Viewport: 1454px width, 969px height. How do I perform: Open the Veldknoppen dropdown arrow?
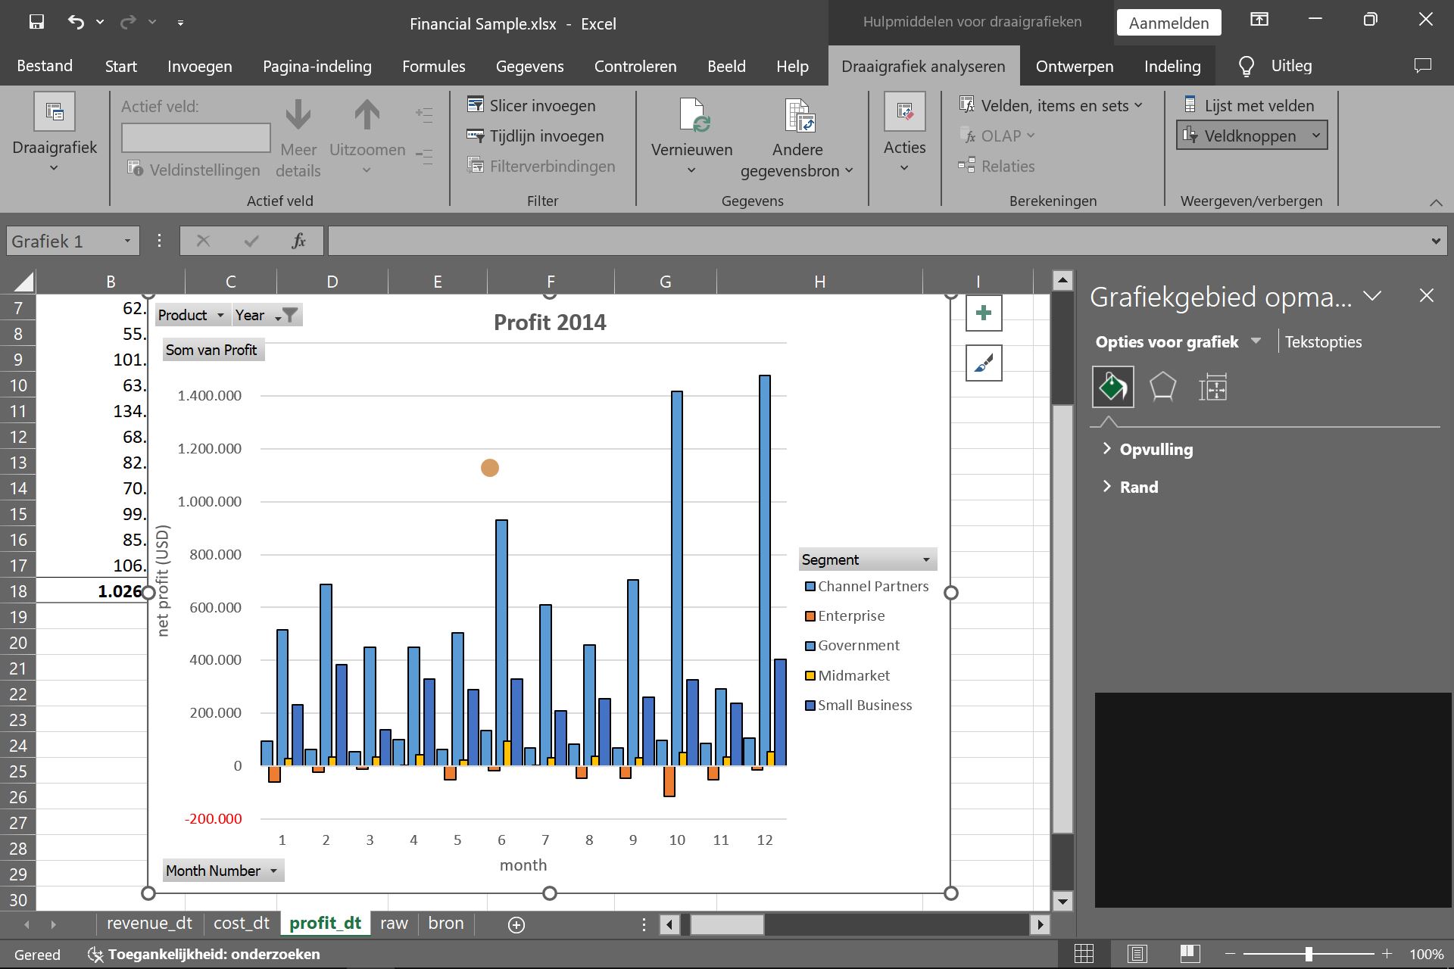(1316, 136)
